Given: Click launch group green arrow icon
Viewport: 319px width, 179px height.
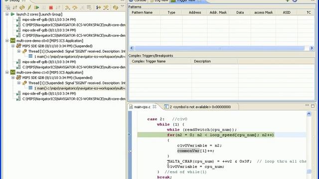Looking at the screenshot, I should tap(13, 14).
